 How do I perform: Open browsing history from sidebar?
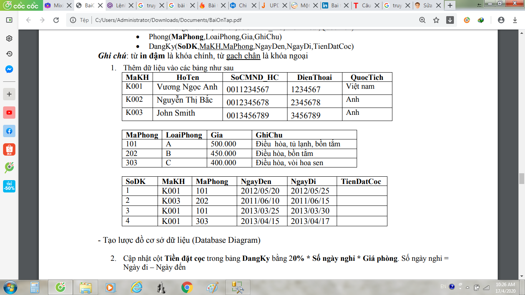9,54
